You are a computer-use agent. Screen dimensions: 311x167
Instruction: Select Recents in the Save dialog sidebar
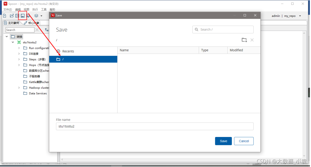[83, 51]
